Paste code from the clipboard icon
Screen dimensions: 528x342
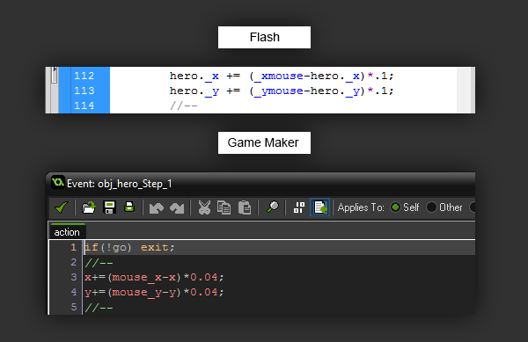point(245,207)
